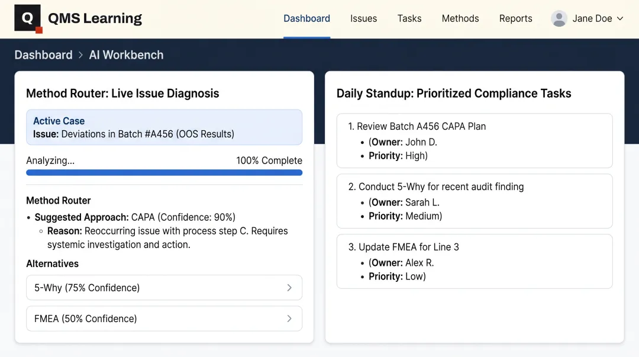This screenshot has height=357, width=639.
Task: Open the Jane Doe user dropdown chevron
Action: point(620,18)
